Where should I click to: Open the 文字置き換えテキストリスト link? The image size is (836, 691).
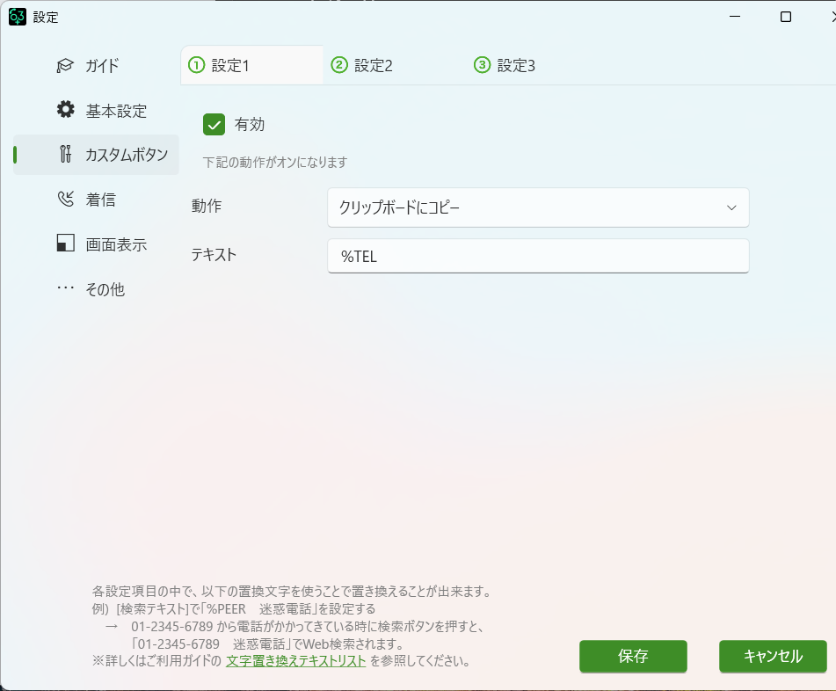(x=295, y=661)
